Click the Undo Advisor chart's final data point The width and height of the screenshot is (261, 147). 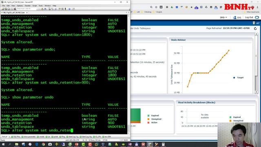click(229, 50)
